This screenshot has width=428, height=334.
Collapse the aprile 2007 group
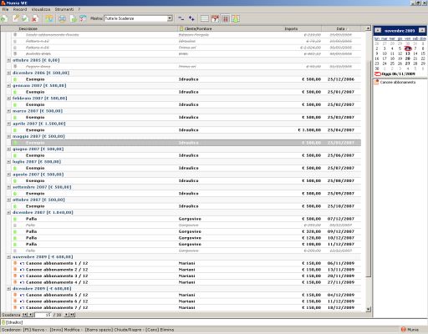pos(9,124)
